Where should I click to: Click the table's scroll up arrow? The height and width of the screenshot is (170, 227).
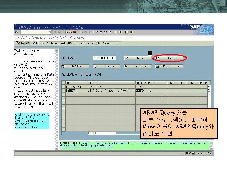(x=209, y=87)
